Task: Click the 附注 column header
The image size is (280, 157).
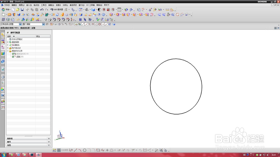Action: click(43, 36)
